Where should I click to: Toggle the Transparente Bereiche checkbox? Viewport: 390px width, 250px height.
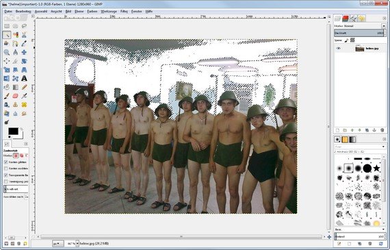[x=6, y=175]
